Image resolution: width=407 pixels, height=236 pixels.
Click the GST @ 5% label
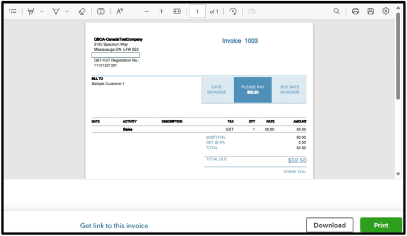[x=215, y=142]
